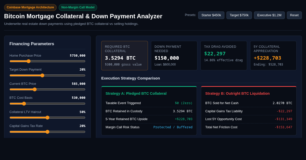Select the Tax Drag Avoided card
Screen dimensions: 306x160
click(224, 56)
